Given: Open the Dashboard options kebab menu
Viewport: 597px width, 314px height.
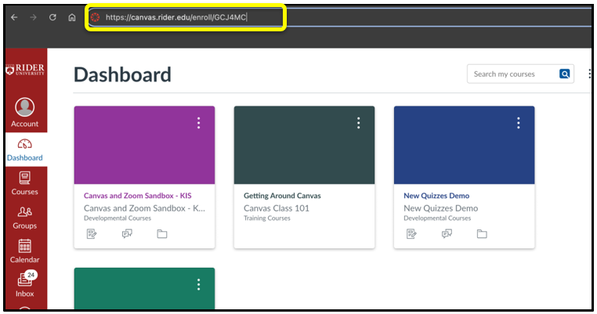Looking at the screenshot, I should click(x=589, y=74).
